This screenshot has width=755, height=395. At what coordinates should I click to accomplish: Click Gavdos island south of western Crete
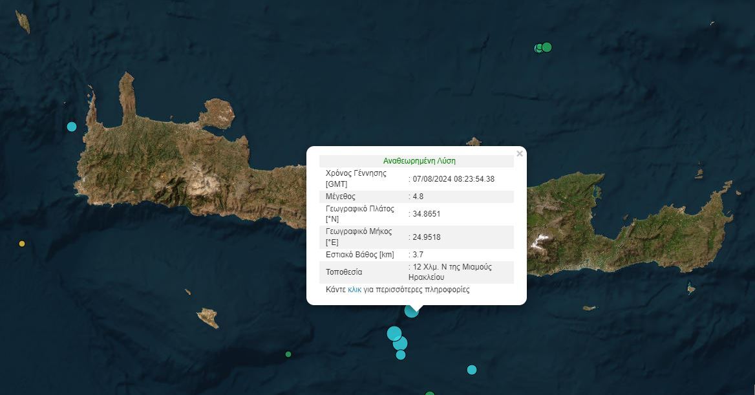[208, 317]
